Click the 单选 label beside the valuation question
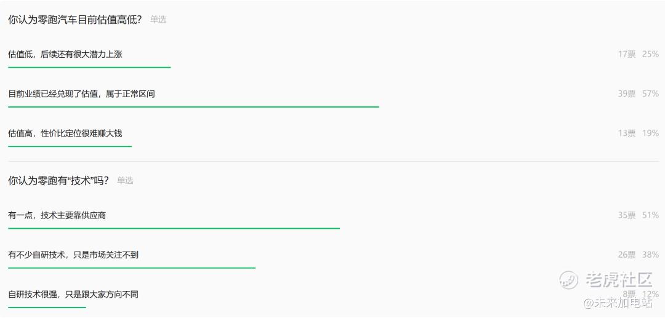This screenshot has width=665, height=318. coord(158,20)
